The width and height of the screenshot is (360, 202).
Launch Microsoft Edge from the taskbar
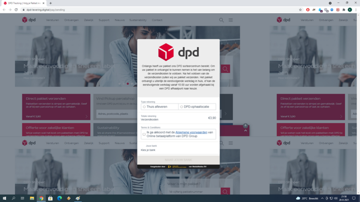[60, 198]
